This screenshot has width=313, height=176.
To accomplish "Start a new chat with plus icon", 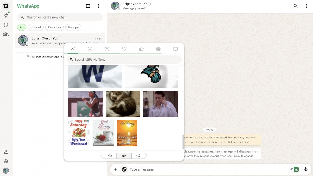I will click(88, 6).
